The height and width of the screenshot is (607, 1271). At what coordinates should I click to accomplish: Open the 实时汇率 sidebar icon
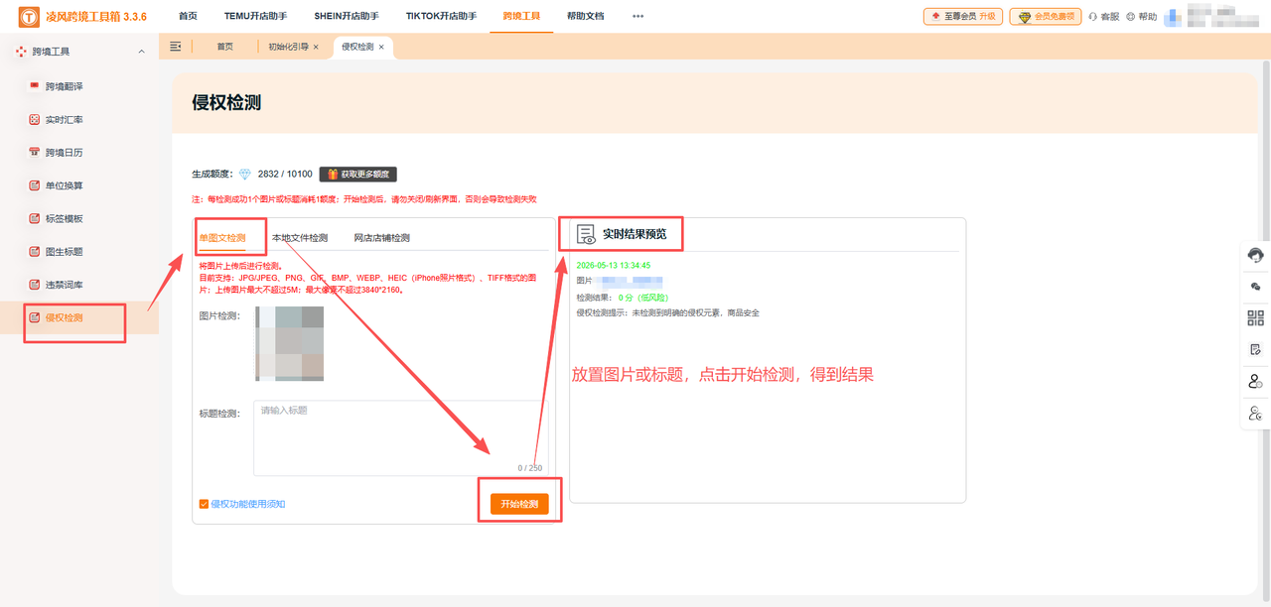[x=34, y=119]
